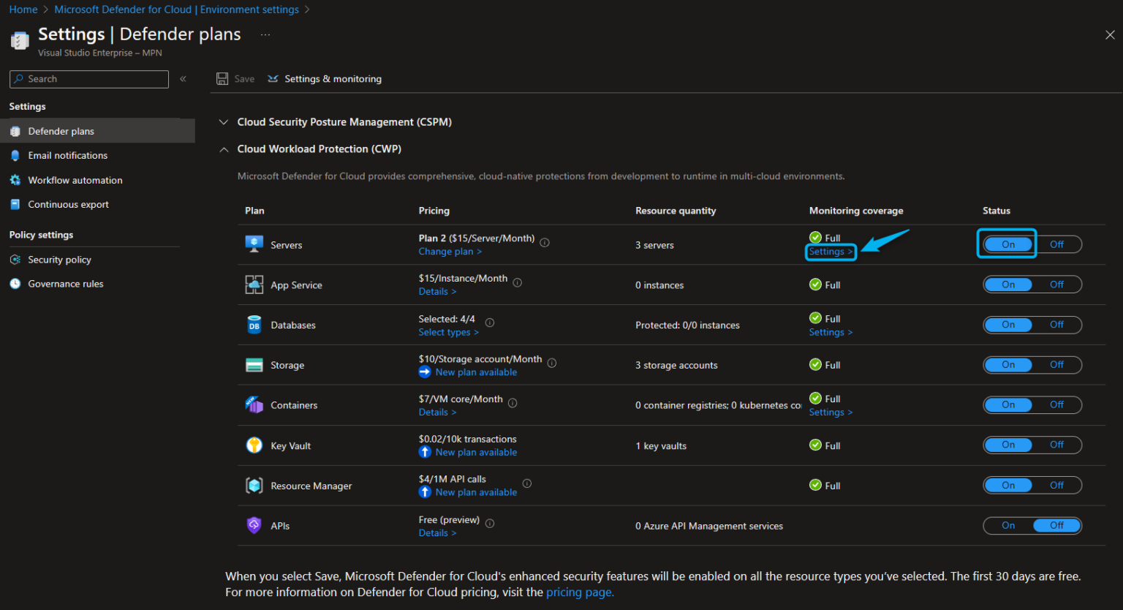This screenshot has width=1123, height=610.
Task: Collapse the Cloud Workload Protection section
Action: (x=224, y=148)
